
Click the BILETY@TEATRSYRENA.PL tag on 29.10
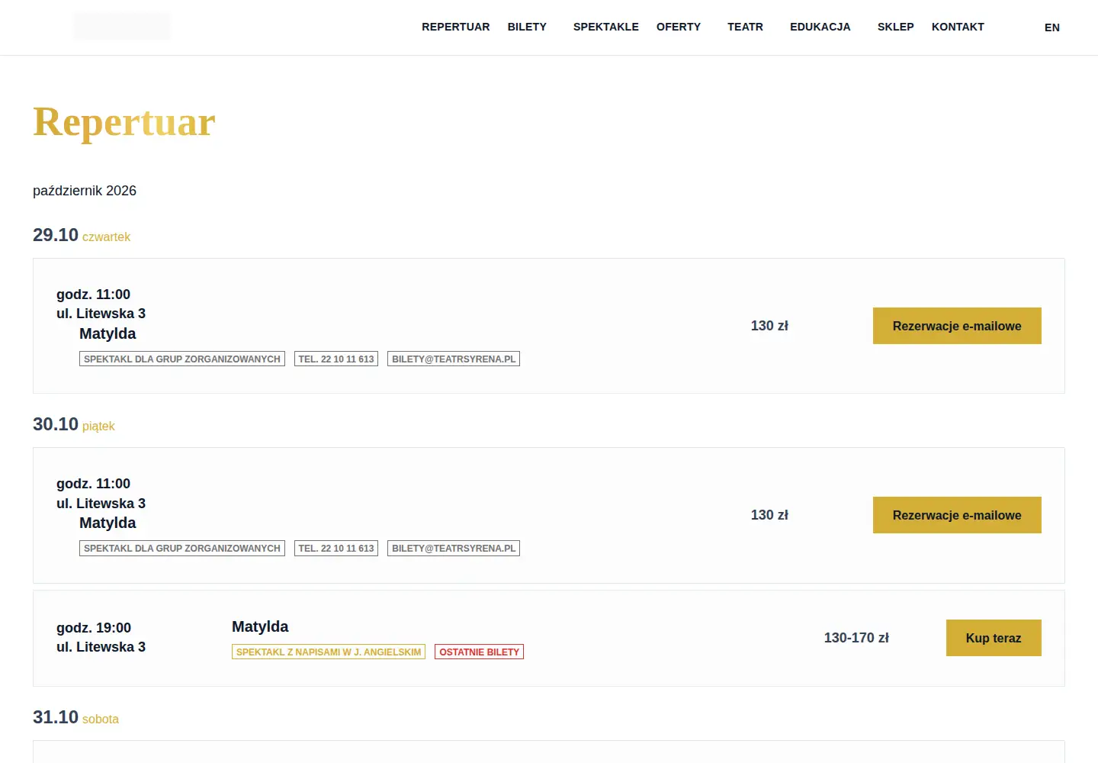(454, 359)
